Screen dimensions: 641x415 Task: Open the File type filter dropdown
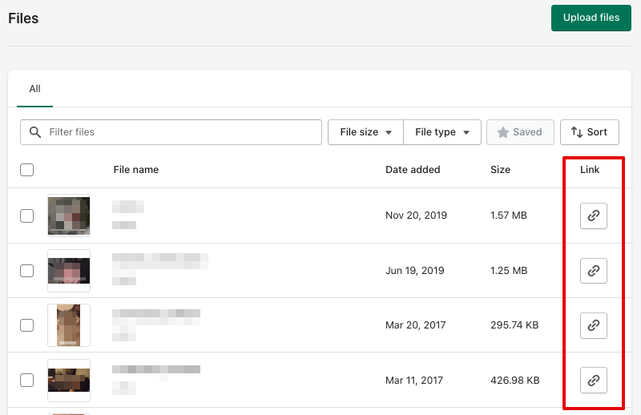(442, 132)
